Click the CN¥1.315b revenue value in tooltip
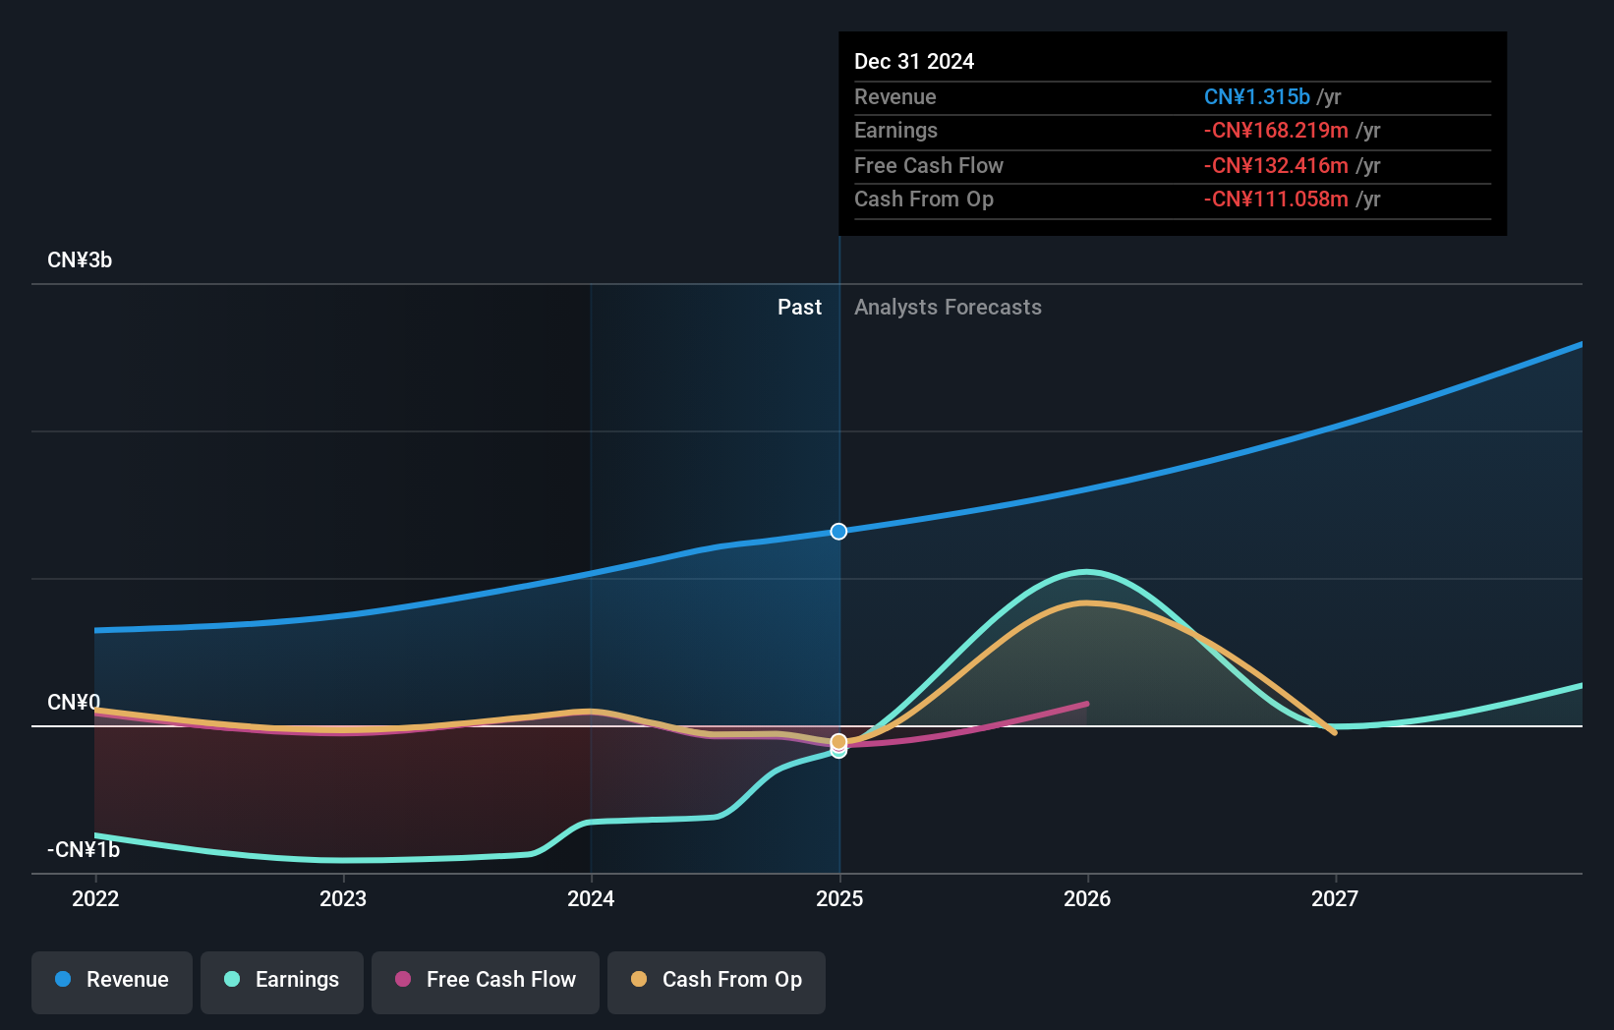The height and width of the screenshot is (1030, 1614). coord(1257,97)
